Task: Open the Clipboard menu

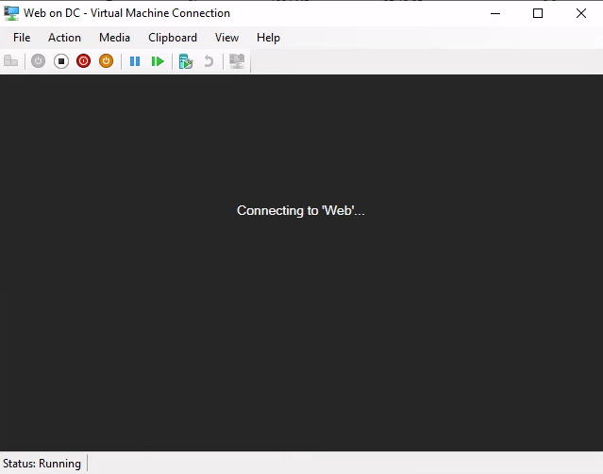Action: pos(173,38)
